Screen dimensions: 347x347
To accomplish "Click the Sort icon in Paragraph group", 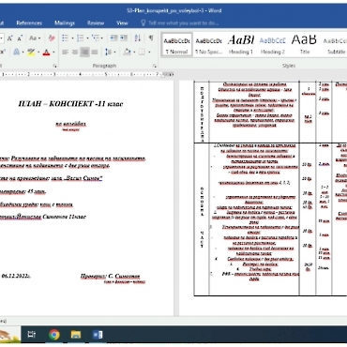I will [138, 38].
